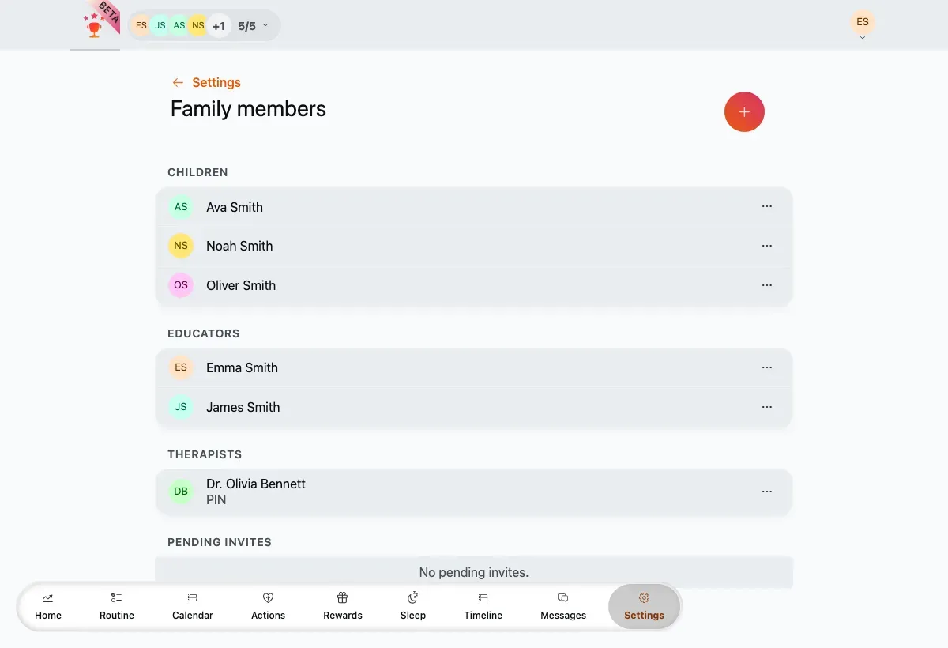Image resolution: width=948 pixels, height=648 pixels.
Task: Select the Noah Smith name
Action: coord(239,246)
